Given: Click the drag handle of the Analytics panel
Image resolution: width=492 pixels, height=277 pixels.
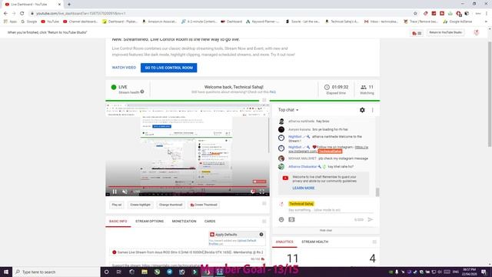Looking at the screenshot, I should [x=374, y=242].
